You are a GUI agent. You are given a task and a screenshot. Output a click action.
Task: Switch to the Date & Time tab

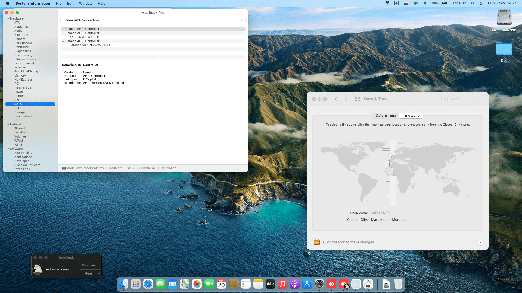click(386, 116)
